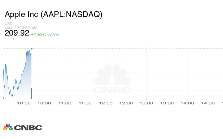Click the green dashed price level line

(x=124, y=48)
